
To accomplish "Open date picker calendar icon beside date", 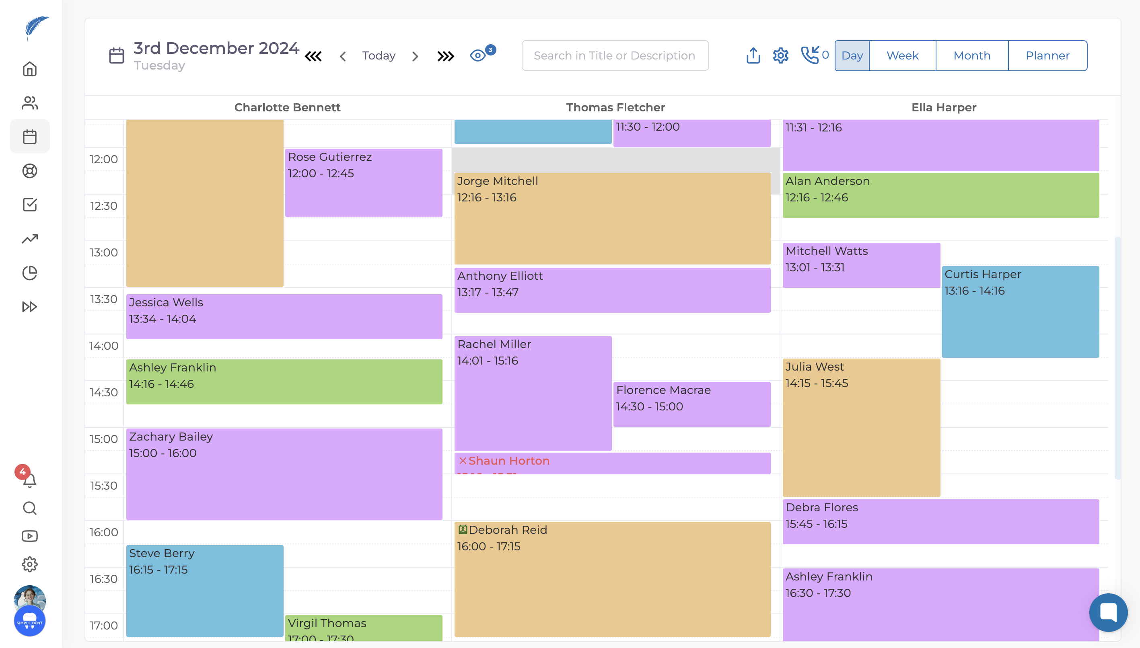I will (117, 55).
